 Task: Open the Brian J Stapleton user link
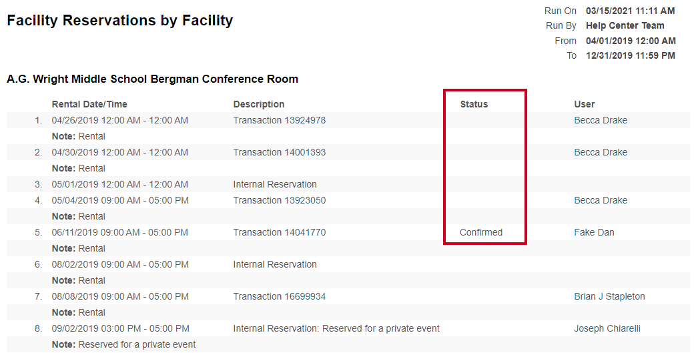(609, 296)
